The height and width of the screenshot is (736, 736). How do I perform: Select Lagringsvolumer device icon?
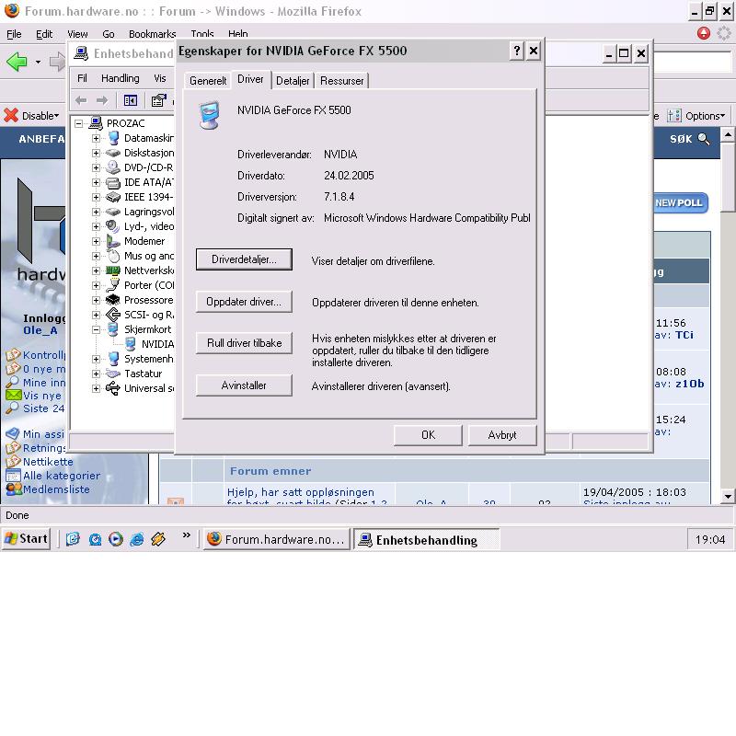[x=113, y=212]
